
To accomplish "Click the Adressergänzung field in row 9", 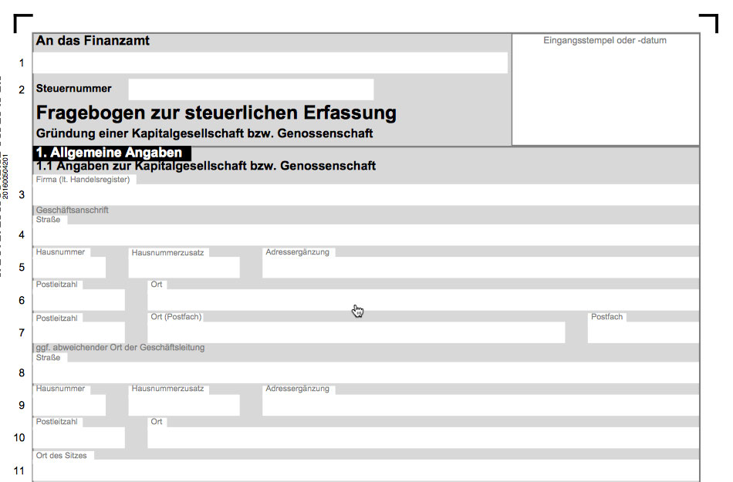I will pyautogui.click(x=481, y=406).
